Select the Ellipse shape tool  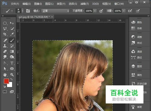tap(12, 69)
